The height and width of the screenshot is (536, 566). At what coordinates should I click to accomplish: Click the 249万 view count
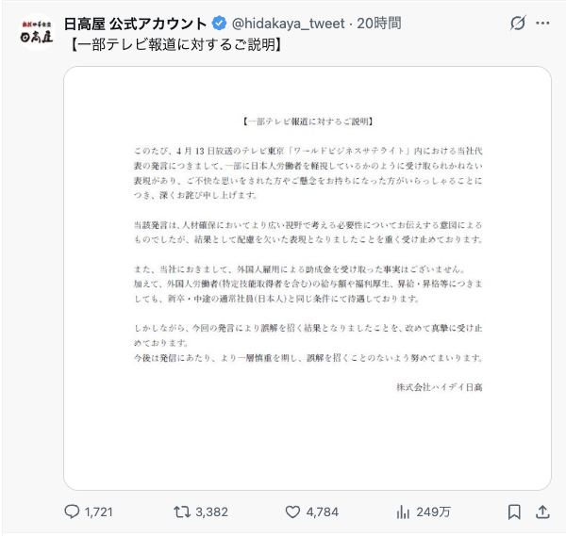(x=433, y=512)
